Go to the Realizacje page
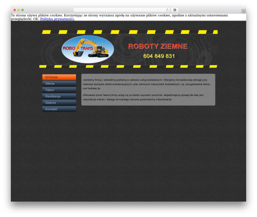This screenshot has height=217, width=257. (x=59, y=96)
